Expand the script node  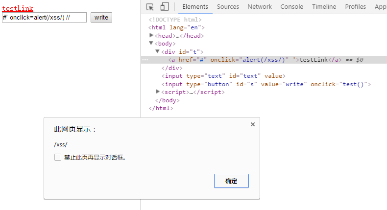coord(158,92)
